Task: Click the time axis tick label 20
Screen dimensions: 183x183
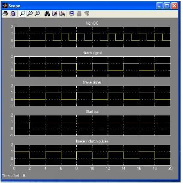Action: pos(170,168)
